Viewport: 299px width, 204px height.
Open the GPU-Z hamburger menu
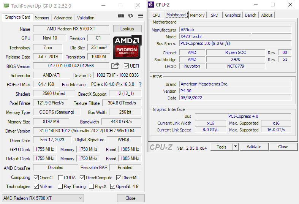[x=140, y=16]
